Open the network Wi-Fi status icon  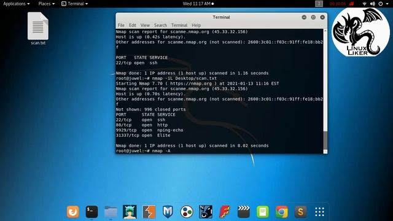point(364,4)
